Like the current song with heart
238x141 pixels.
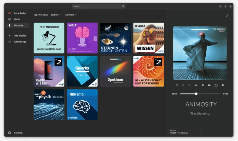177,85
